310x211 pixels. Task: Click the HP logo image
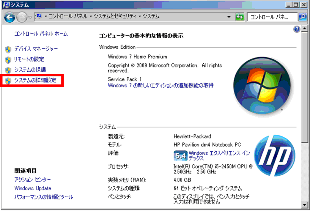click(x=274, y=155)
